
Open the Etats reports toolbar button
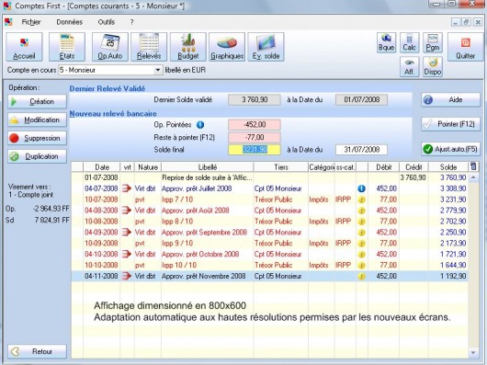pos(67,47)
